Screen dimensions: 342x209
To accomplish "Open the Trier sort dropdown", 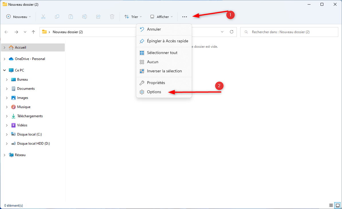I will click(133, 17).
